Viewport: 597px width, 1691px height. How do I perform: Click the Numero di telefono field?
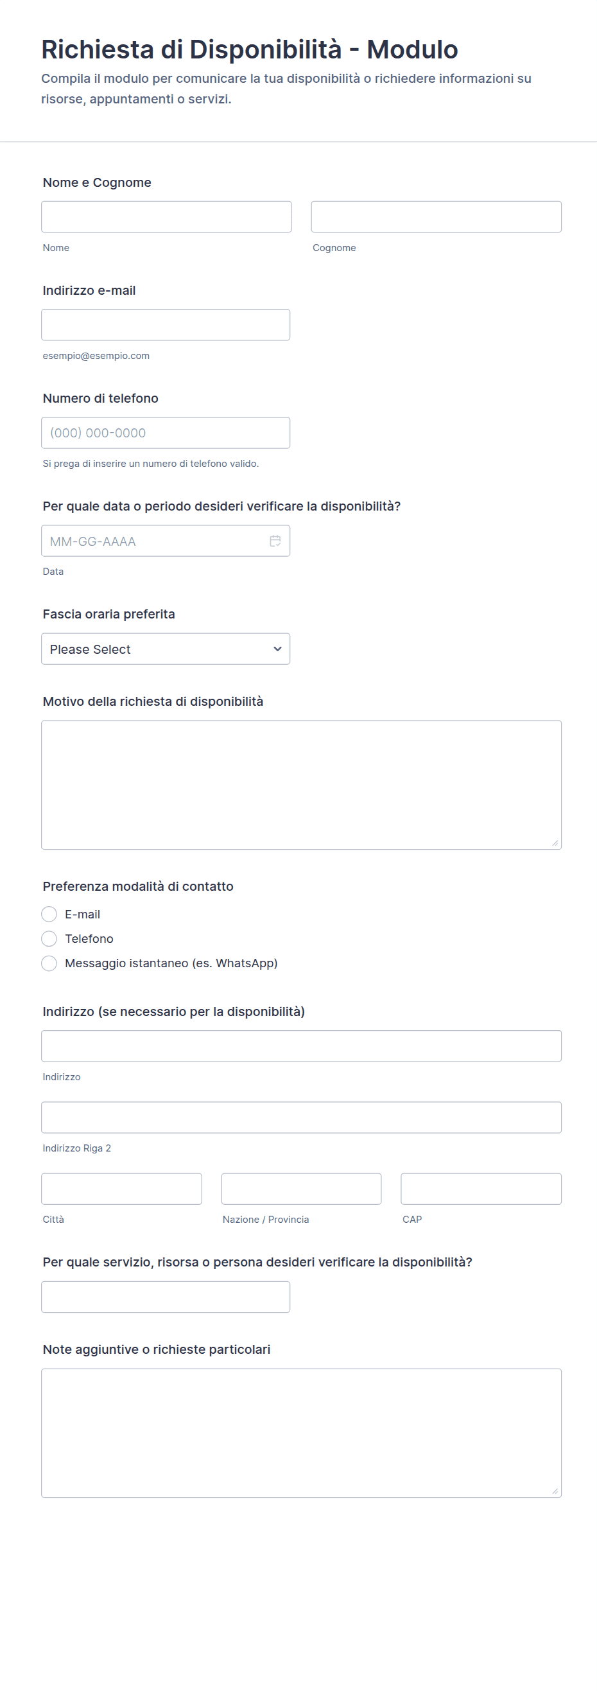point(166,433)
